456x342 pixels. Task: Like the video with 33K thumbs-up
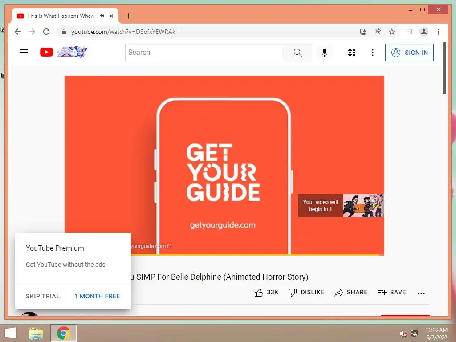point(266,293)
